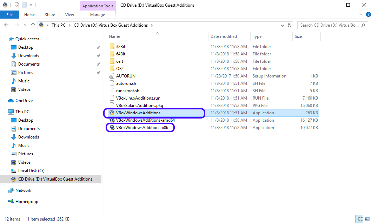Open Documents under Quick access
This screenshot has height=223, width=372.
[x=29, y=64]
